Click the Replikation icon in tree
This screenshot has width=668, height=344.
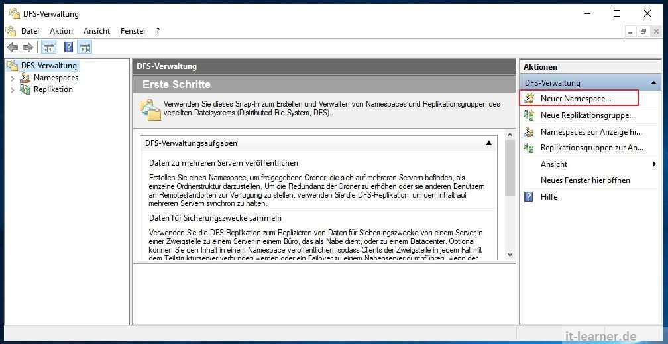(x=25, y=89)
